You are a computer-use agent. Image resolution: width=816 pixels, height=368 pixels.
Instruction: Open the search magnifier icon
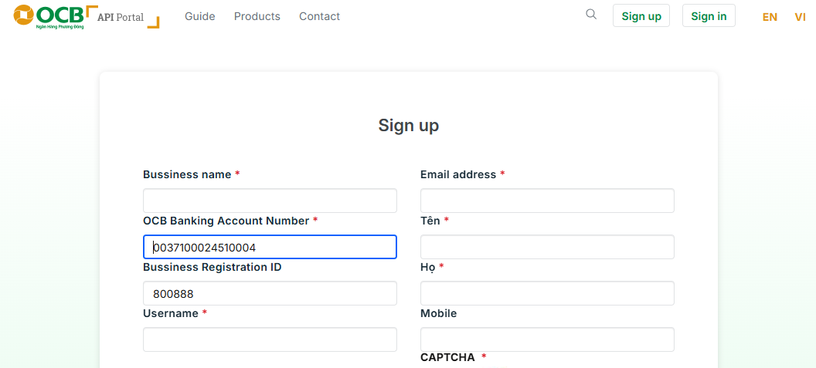[x=591, y=15]
